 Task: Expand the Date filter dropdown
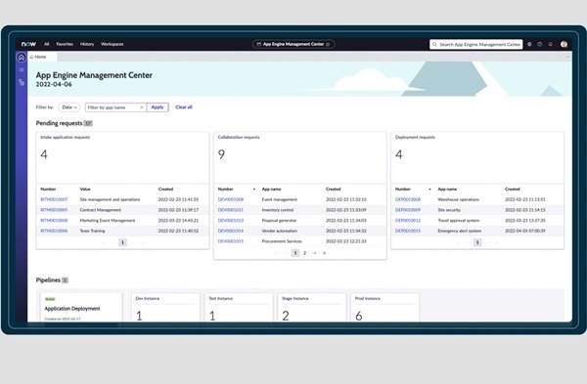[x=69, y=107]
